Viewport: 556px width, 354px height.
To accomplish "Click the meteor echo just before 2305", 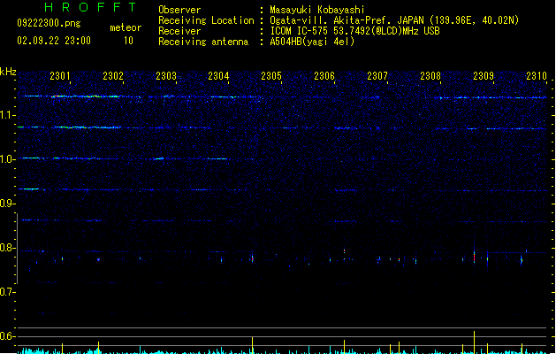I will (x=253, y=258).
